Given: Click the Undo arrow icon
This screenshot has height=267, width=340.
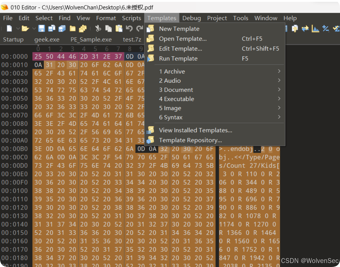Looking at the screenshot, I should 129,28.
